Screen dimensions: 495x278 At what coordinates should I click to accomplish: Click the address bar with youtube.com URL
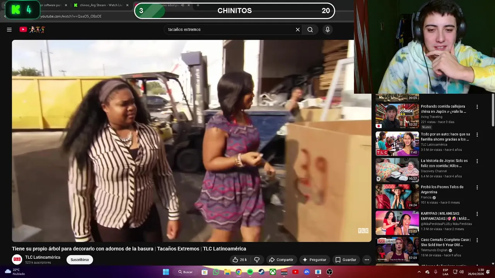pyautogui.click(x=71, y=16)
